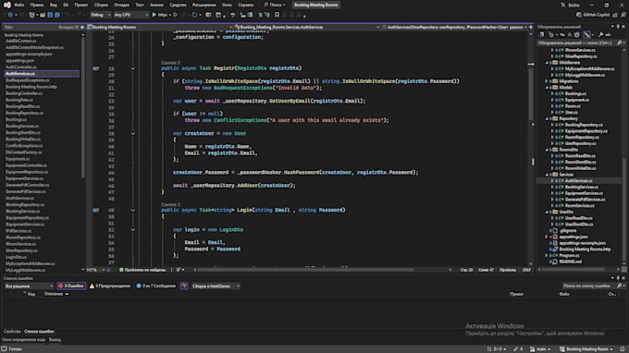Toggle the 0 из 7 Сообщений messages filter

(156, 286)
